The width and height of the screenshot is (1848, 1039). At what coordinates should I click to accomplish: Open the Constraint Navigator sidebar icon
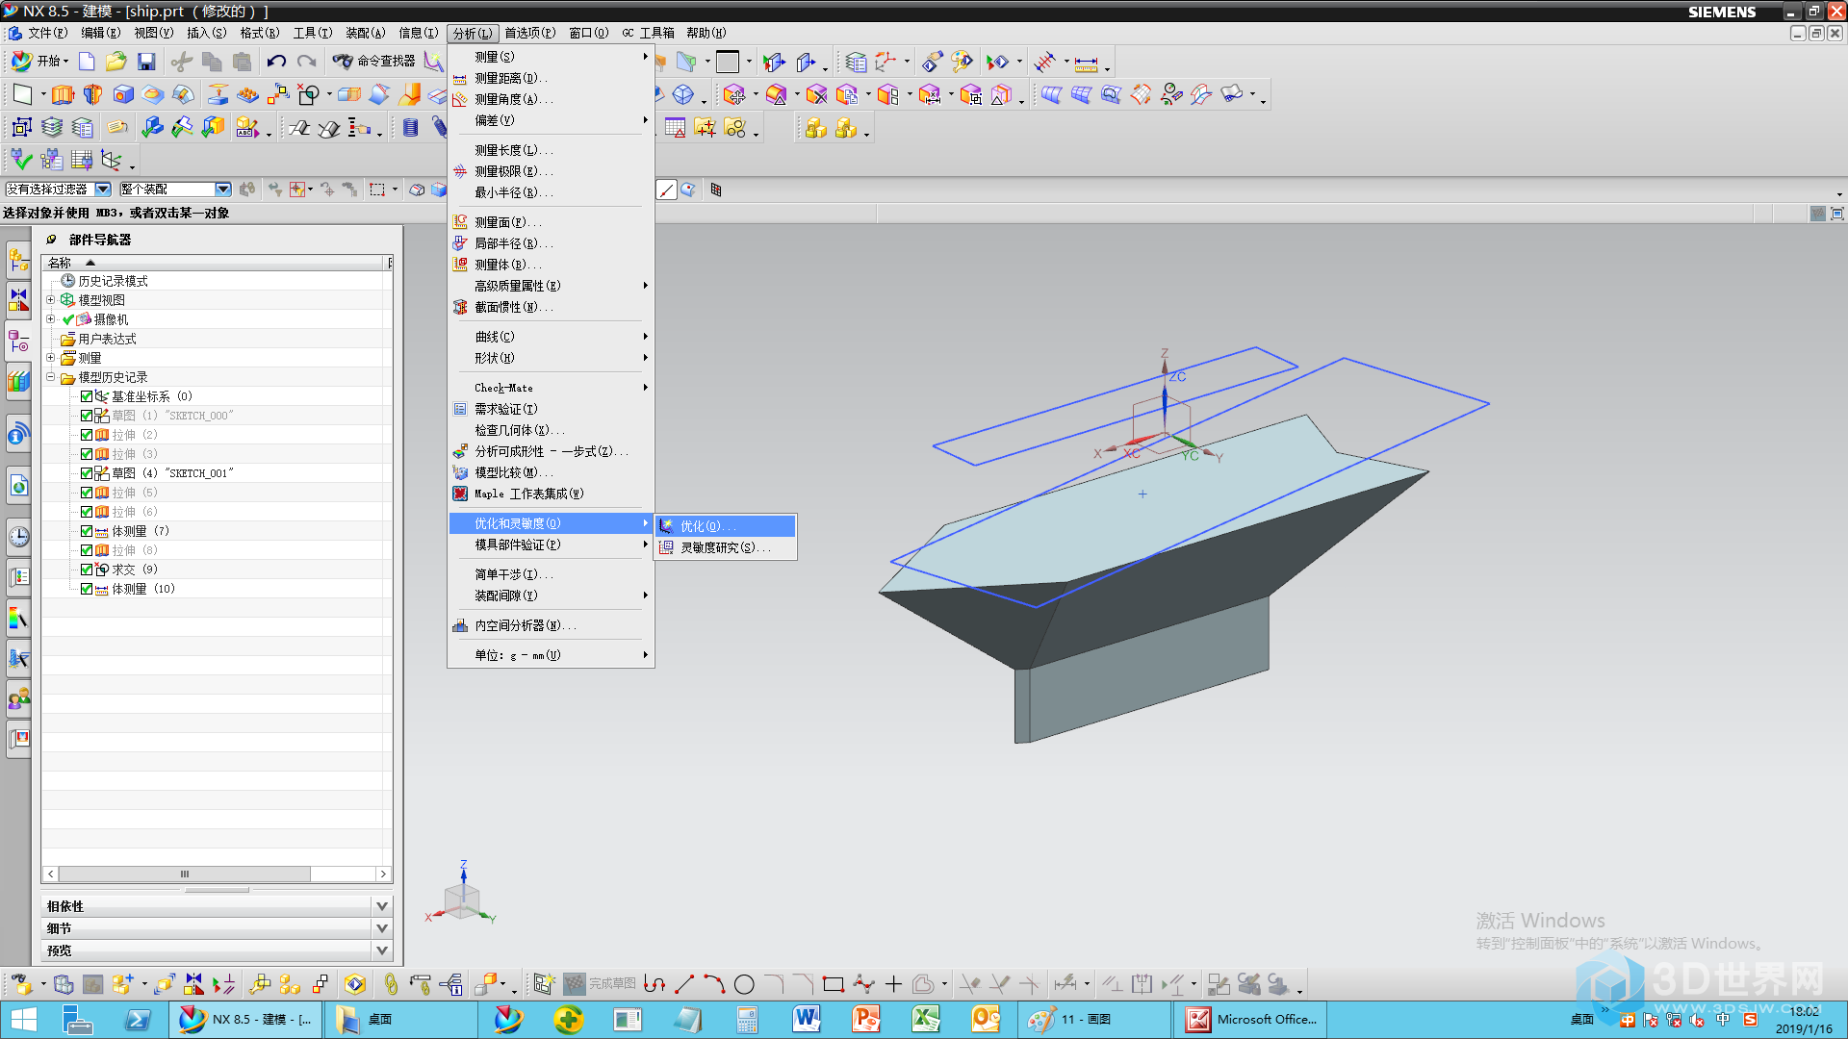tap(18, 301)
